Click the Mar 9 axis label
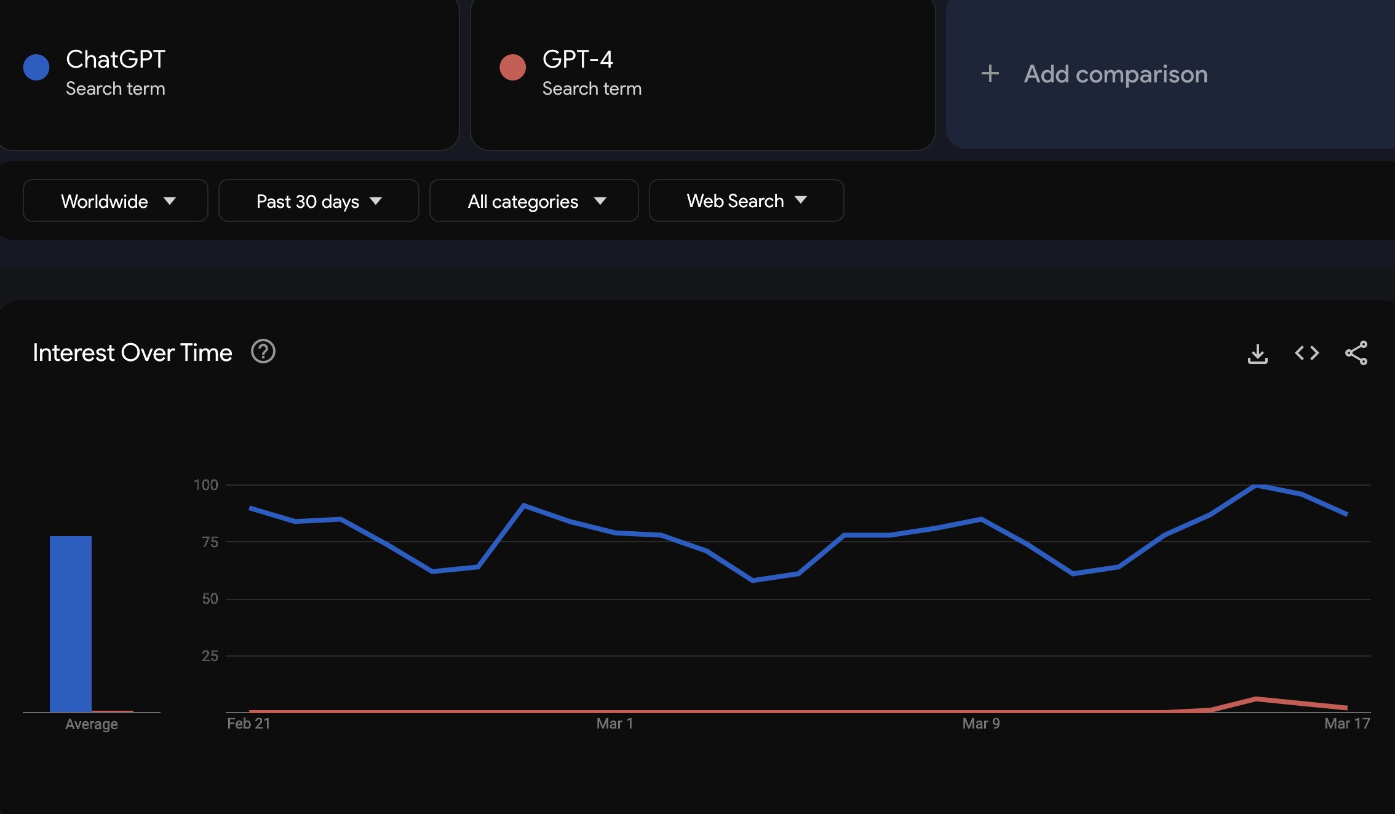This screenshot has height=814, width=1395. [x=981, y=724]
